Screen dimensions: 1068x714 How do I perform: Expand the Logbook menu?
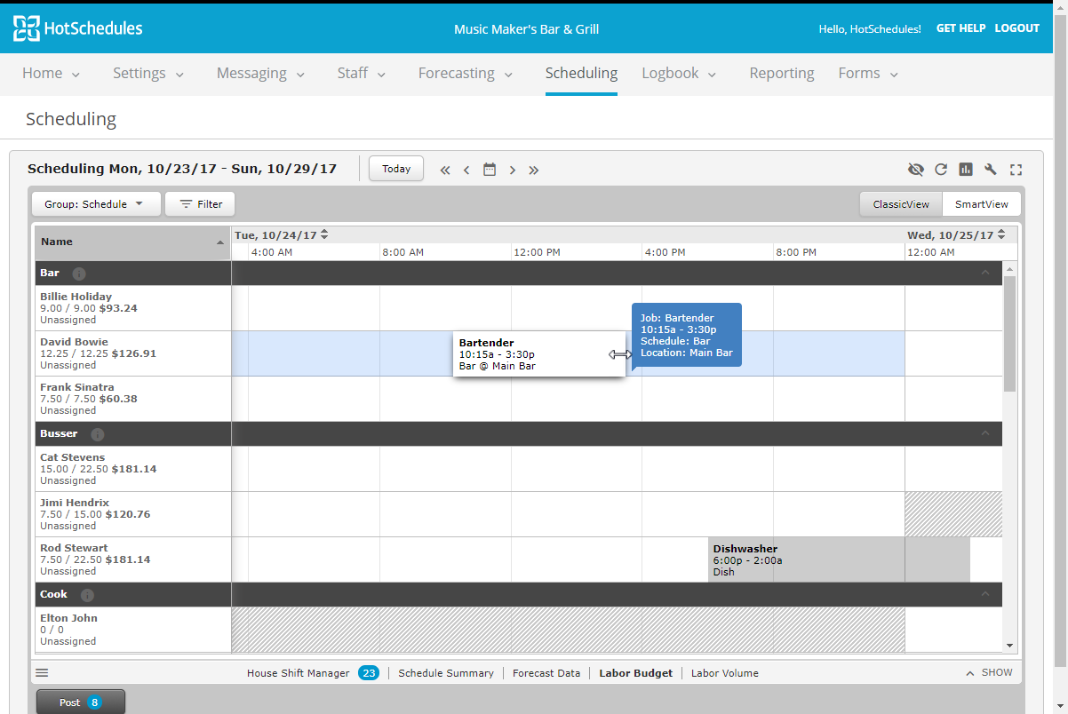[680, 74]
